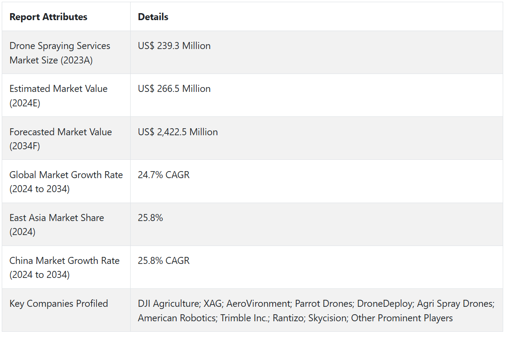Click "Agri Spray Drones" in the companies list
This screenshot has height=337, width=508.
455,304
